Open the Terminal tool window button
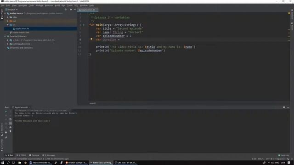 pyautogui.click(x=34, y=155)
